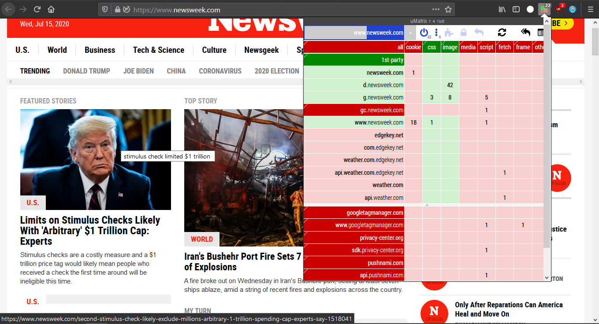
Task: Toggle the gc.newsweek.com row label
Action: click(354, 110)
